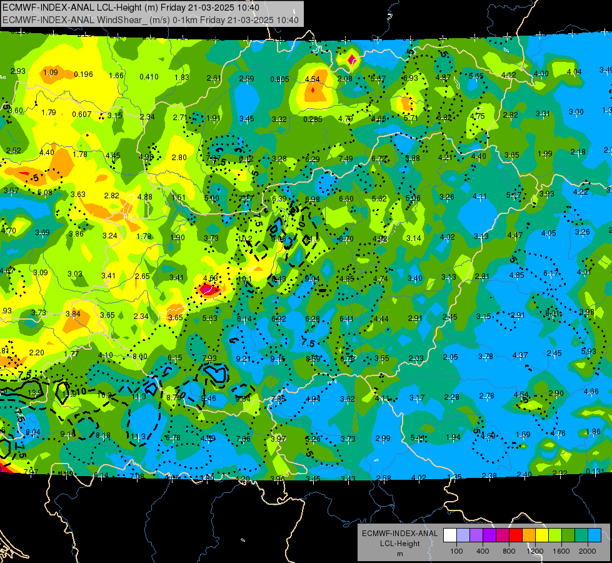Click the wind shear value 2.93
Image resolution: width=612 pixels, height=563 pixels.
(x=18, y=71)
